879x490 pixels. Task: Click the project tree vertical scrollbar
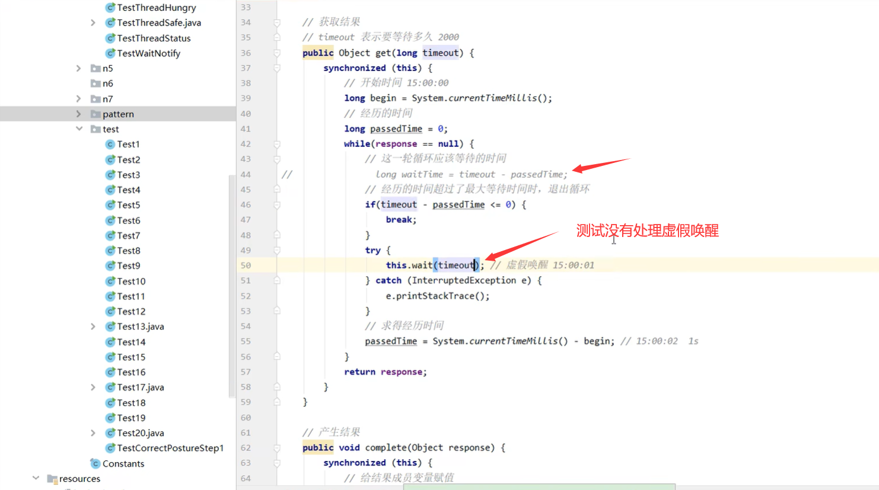(x=231, y=286)
